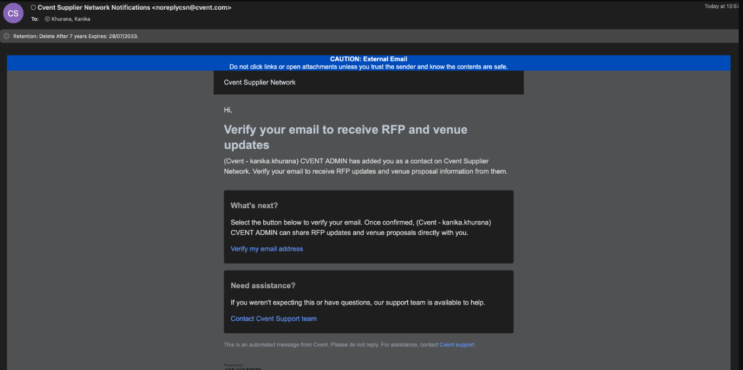Screen dimensions: 743x370
Task: Follow the Cvent support footer link
Action: [x=457, y=345]
